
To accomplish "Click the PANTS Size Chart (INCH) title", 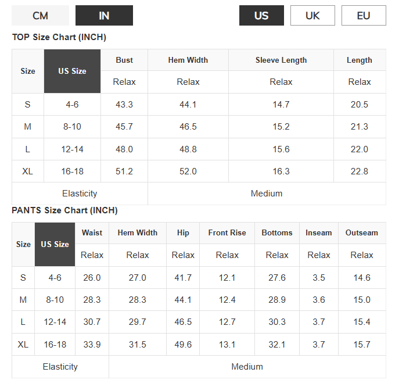I will click(64, 210).
